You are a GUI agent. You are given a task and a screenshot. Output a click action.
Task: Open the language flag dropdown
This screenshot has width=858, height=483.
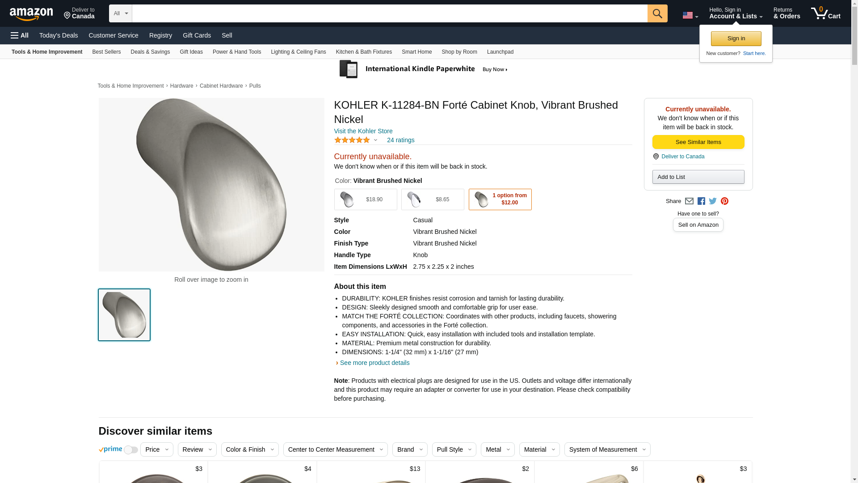tap(690, 16)
